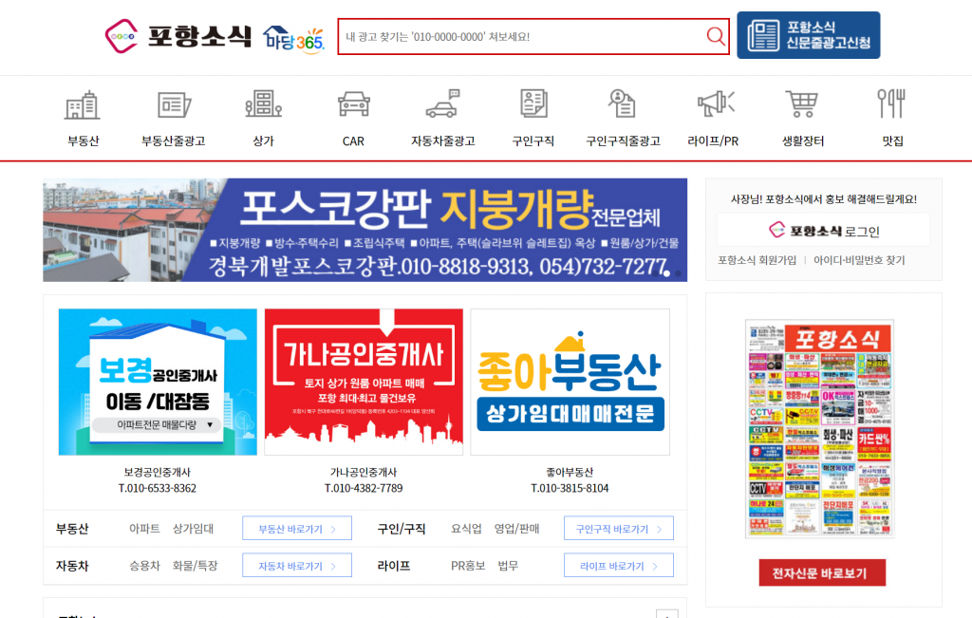
Task: Click the 구인/구직 row heading
Action: (402, 529)
